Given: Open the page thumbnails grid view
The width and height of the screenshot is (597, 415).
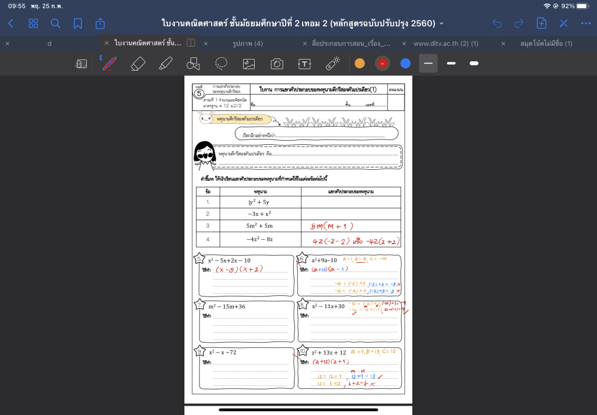Looking at the screenshot, I should click(33, 23).
